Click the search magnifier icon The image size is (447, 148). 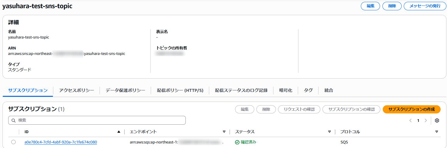pos(13,120)
